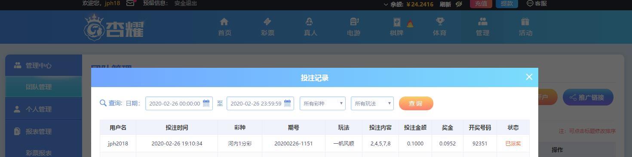632x157 pixels.
Task: Select 个人管理 in the sidebar
Action: (x=43, y=109)
